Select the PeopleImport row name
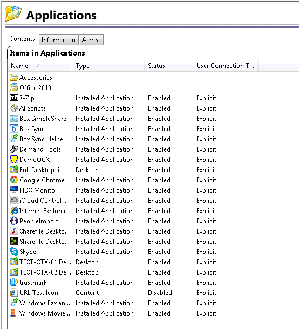This screenshot has height=329, width=299. tap(39, 221)
